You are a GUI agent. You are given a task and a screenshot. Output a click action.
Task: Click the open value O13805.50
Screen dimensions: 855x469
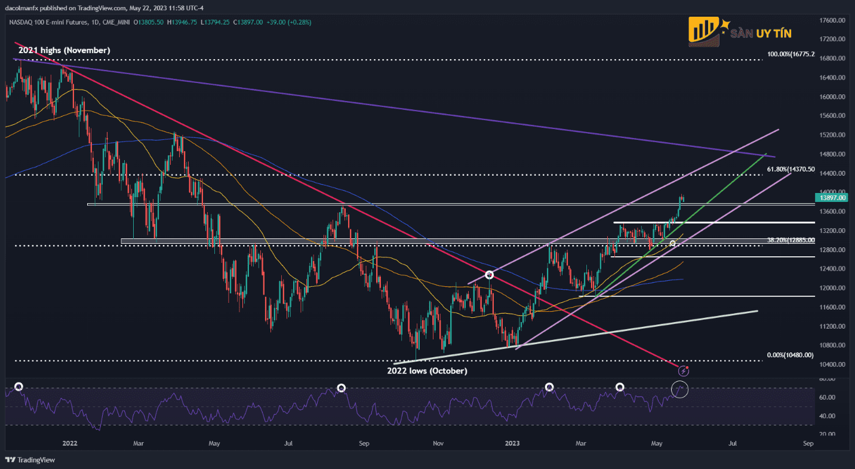coord(149,22)
